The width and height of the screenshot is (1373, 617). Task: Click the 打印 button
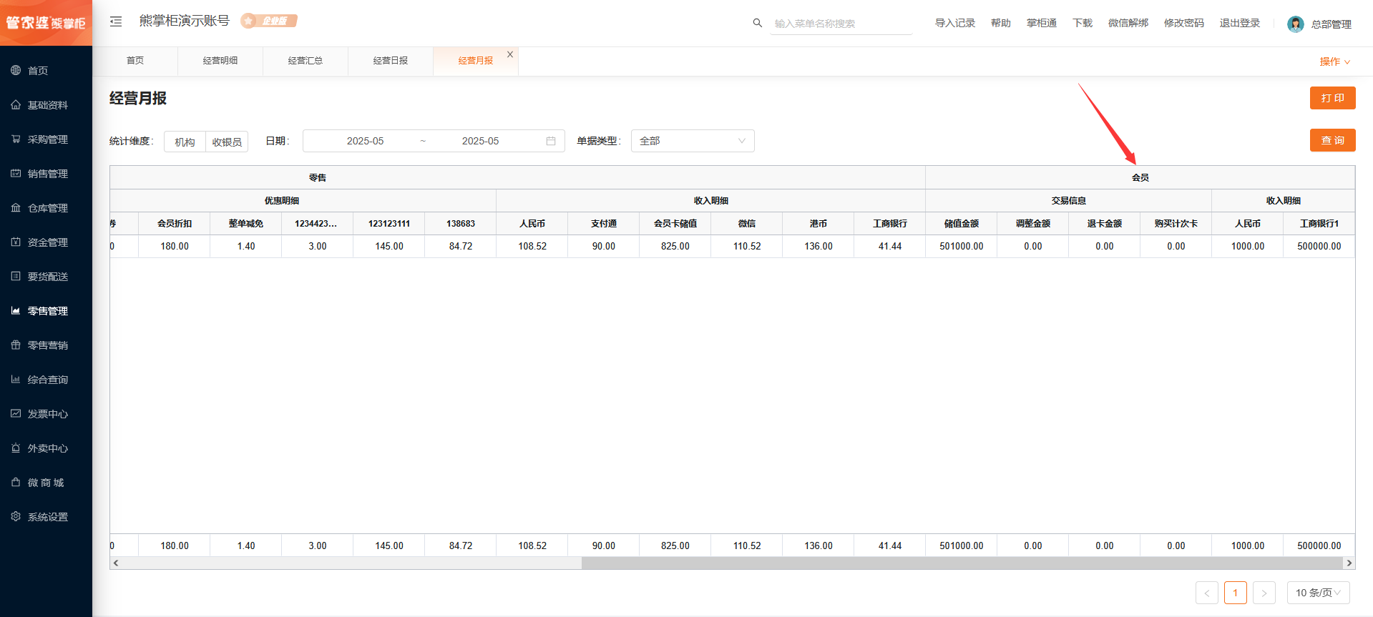pos(1332,98)
